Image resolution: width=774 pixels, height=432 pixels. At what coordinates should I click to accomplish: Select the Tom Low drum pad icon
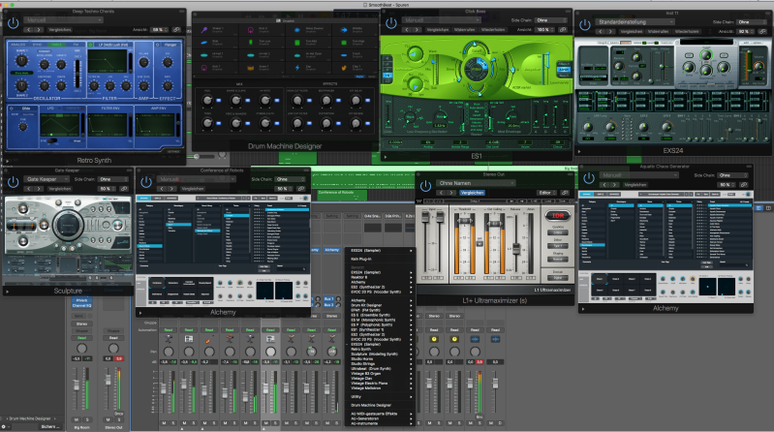tap(250, 43)
